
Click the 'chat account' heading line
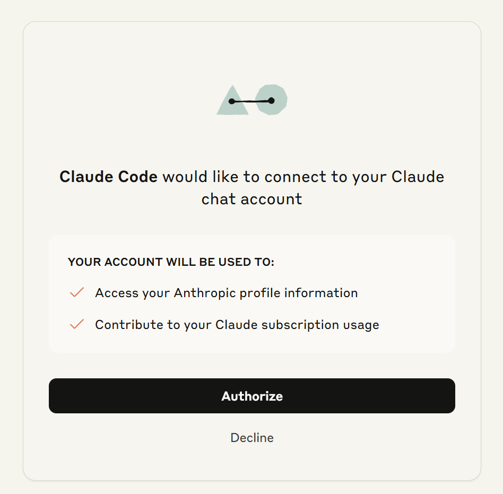click(x=252, y=199)
